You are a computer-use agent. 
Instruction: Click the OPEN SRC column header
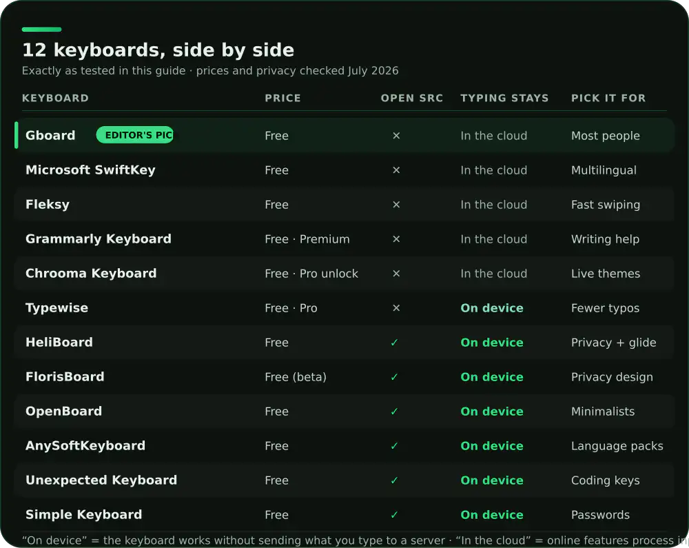412,98
